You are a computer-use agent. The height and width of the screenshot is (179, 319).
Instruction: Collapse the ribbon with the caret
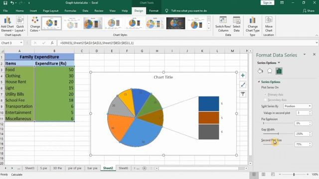click(x=317, y=35)
